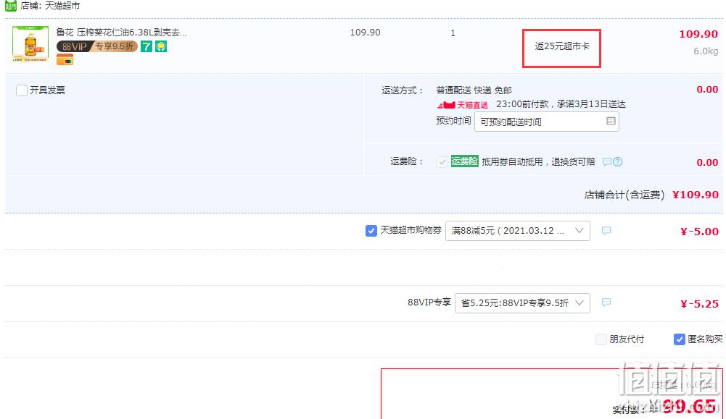Click the 23:00前付款，承诺3月13日送达 text
726x419 pixels.
click(561, 104)
